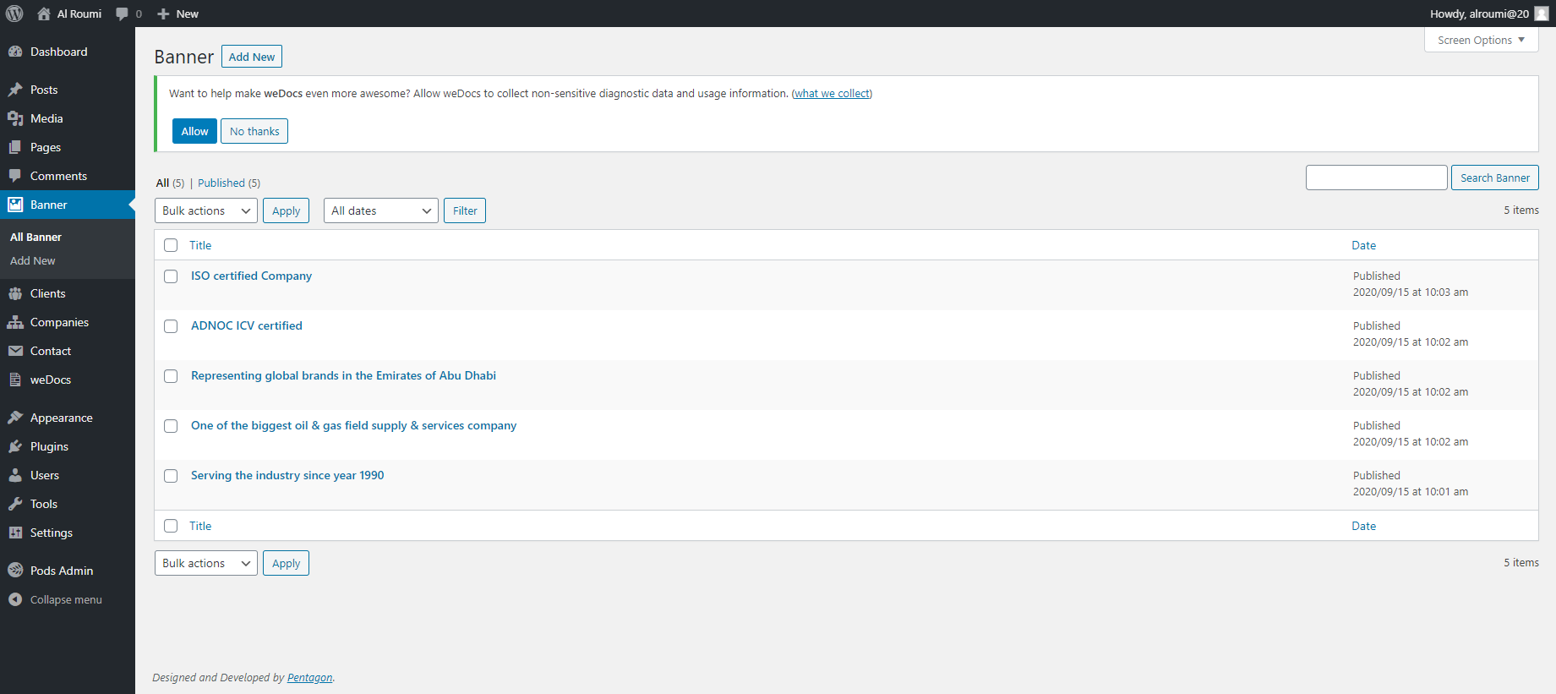Check the box for ISO certified Company
Image resolution: width=1556 pixels, height=694 pixels.
pyautogui.click(x=171, y=276)
